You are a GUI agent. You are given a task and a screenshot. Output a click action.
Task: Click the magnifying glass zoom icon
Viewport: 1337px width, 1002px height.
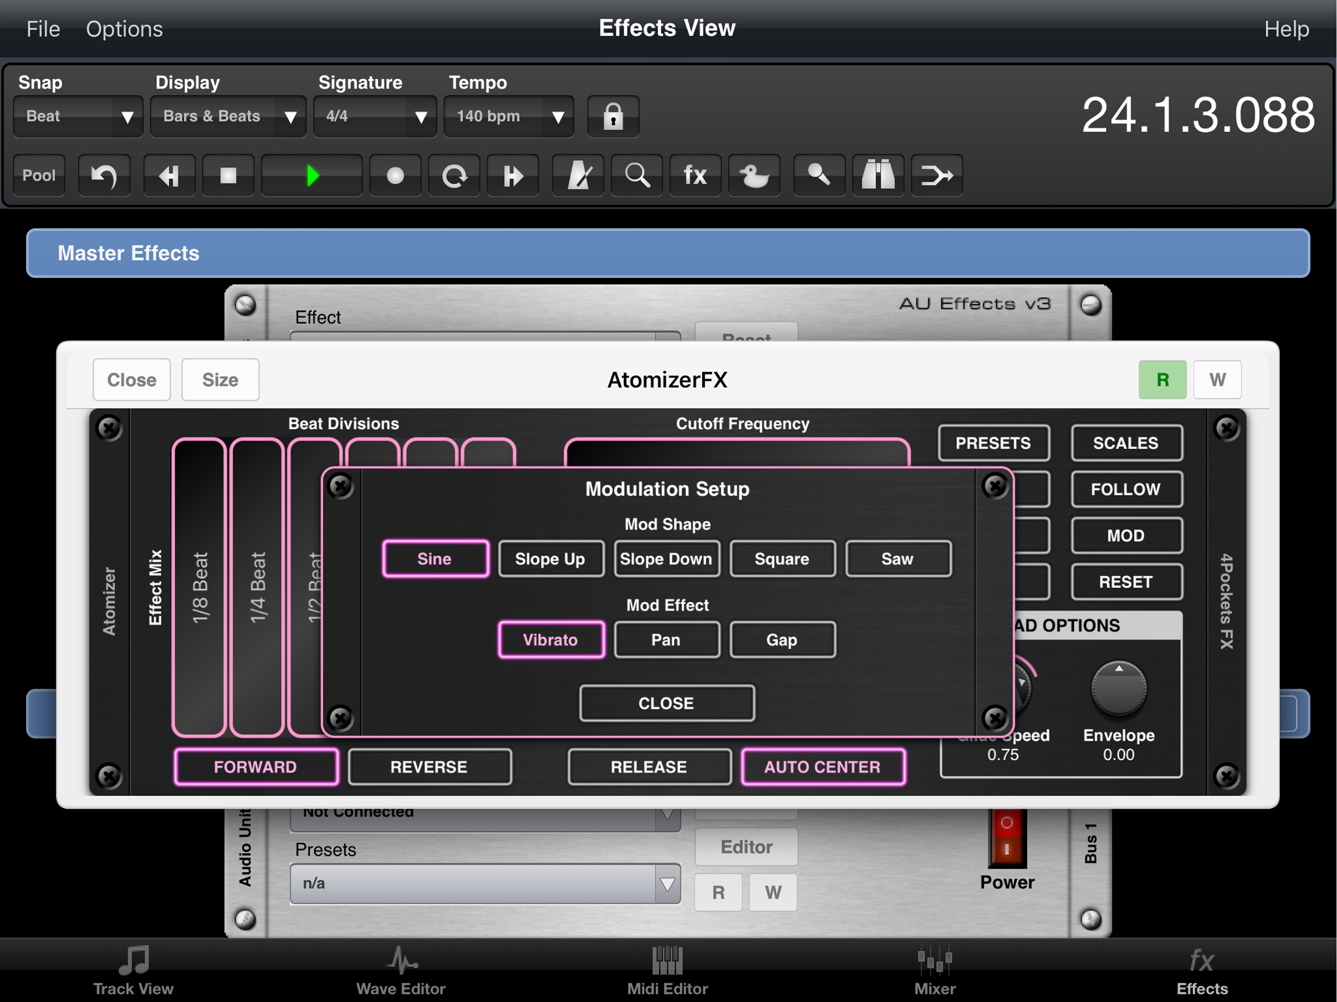[637, 176]
